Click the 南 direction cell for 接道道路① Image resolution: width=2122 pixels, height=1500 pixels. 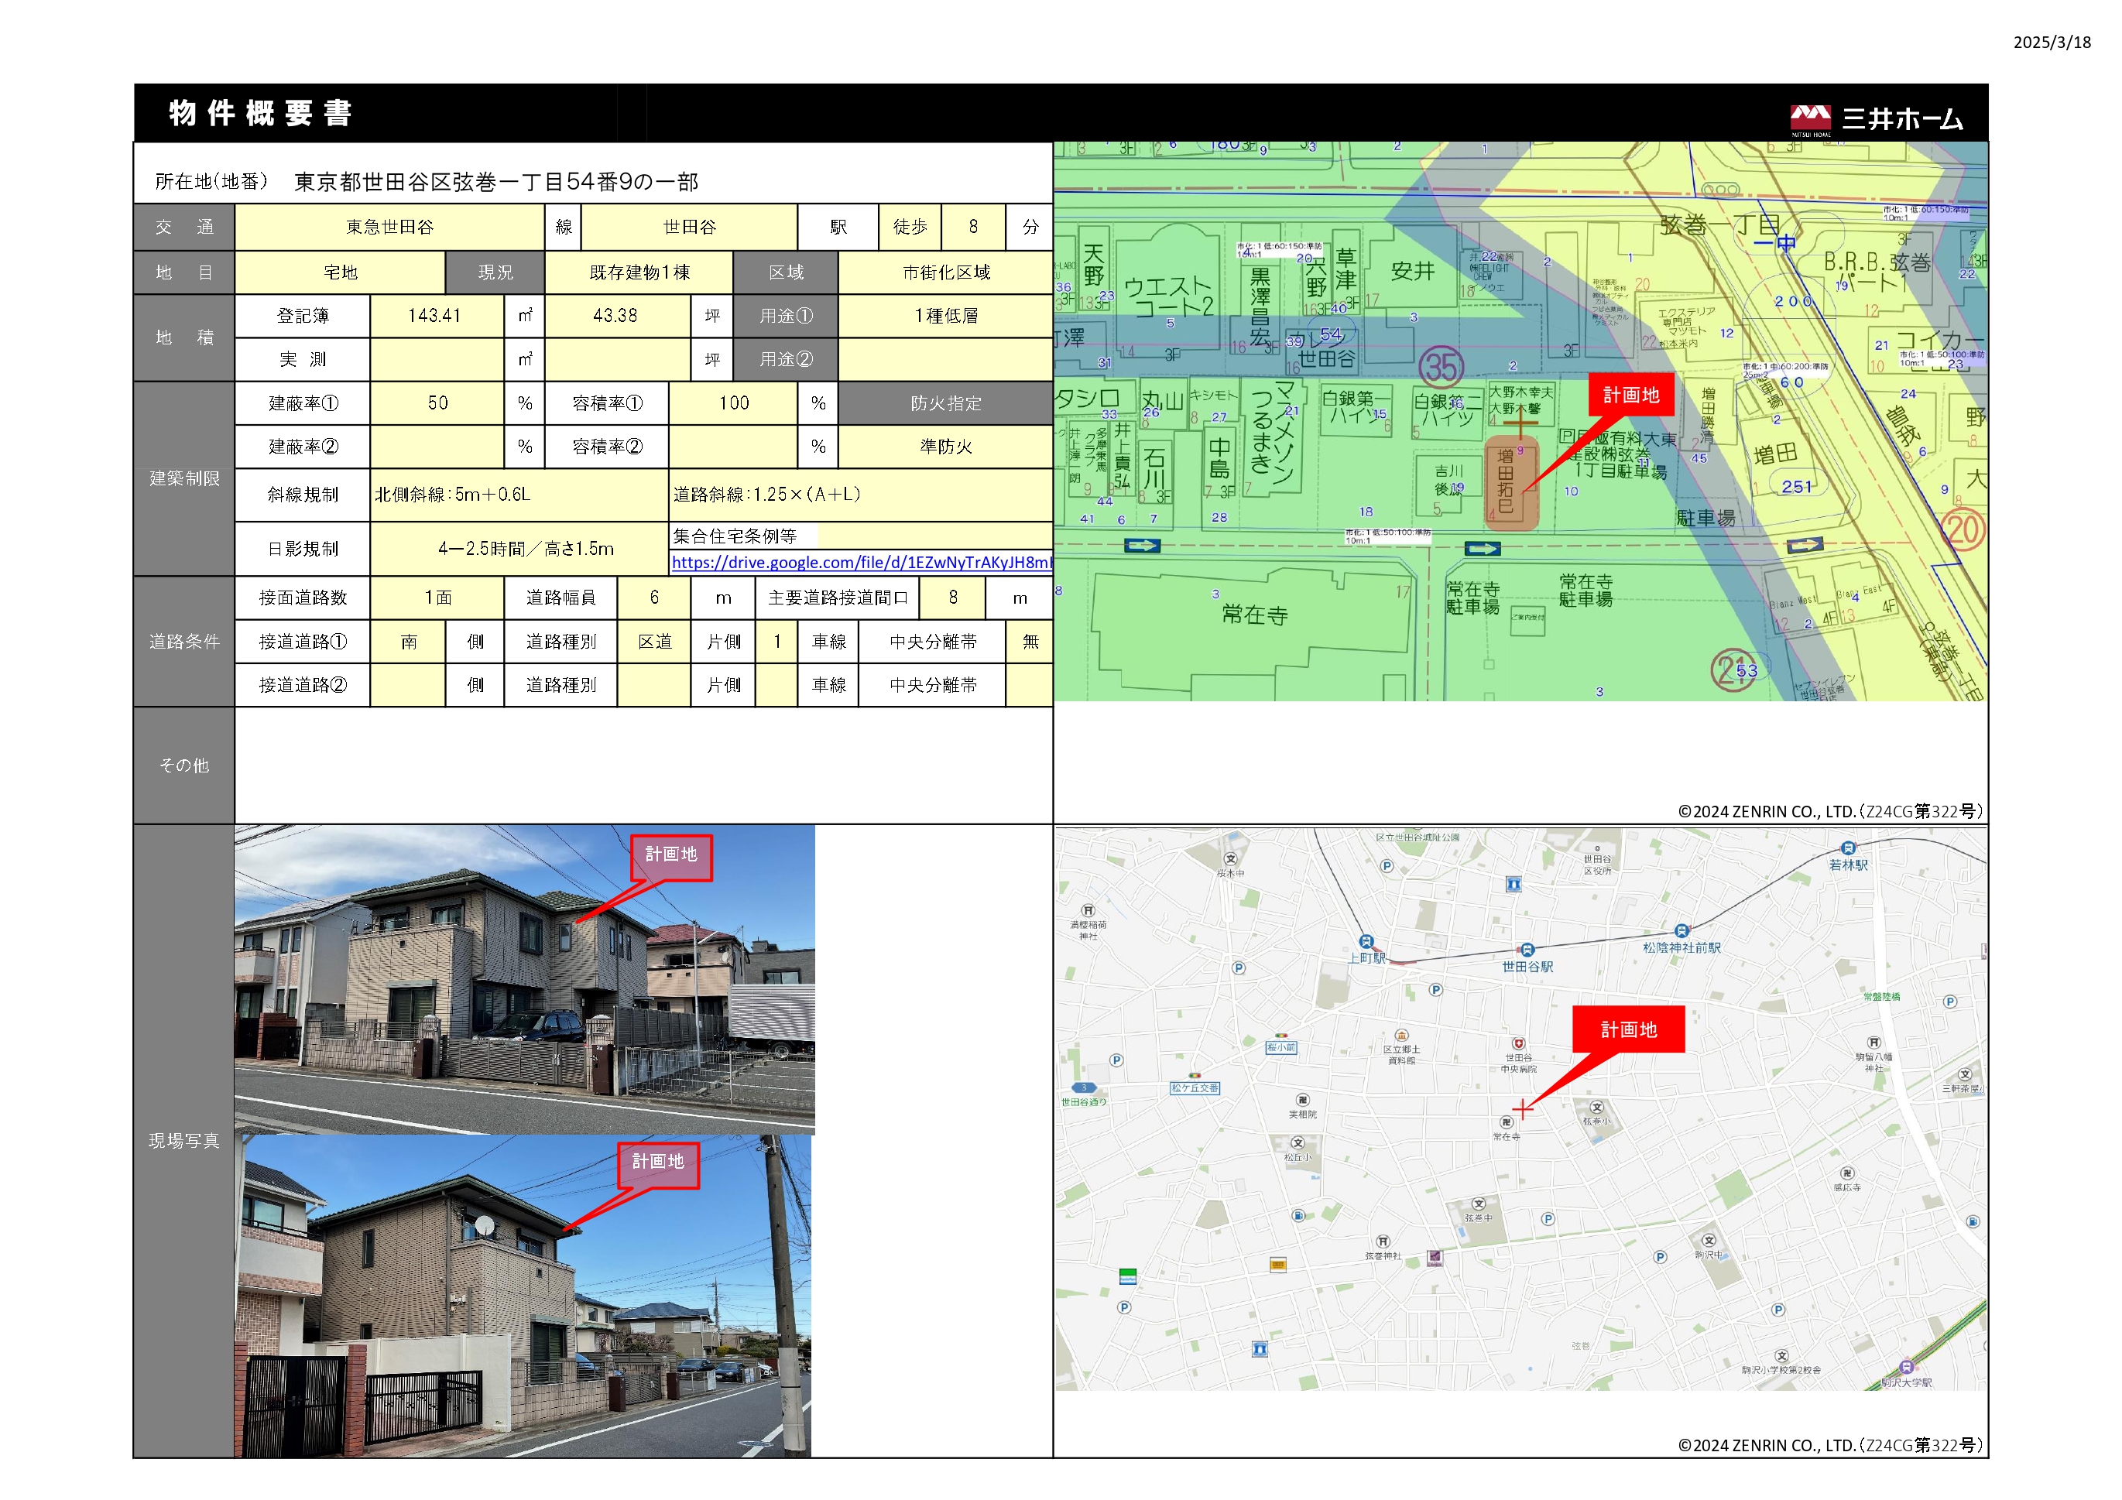[407, 642]
